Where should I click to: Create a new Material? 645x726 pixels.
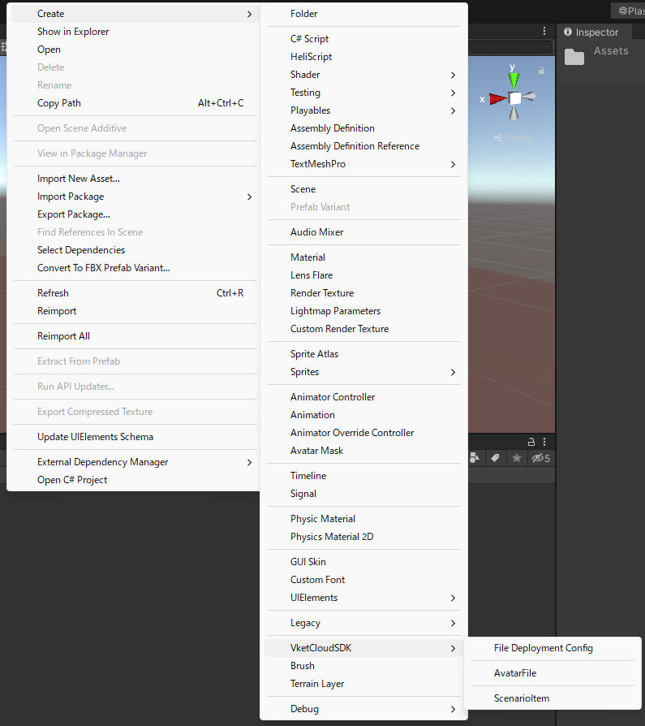click(x=363, y=257)
